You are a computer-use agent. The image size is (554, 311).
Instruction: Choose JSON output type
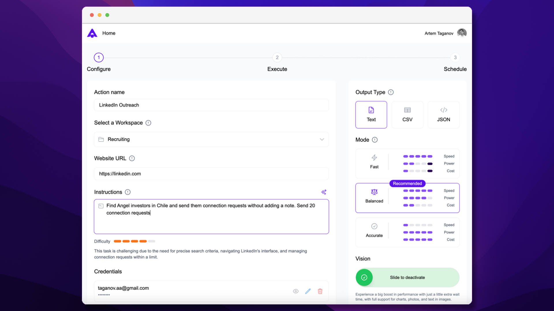point(443,115)
